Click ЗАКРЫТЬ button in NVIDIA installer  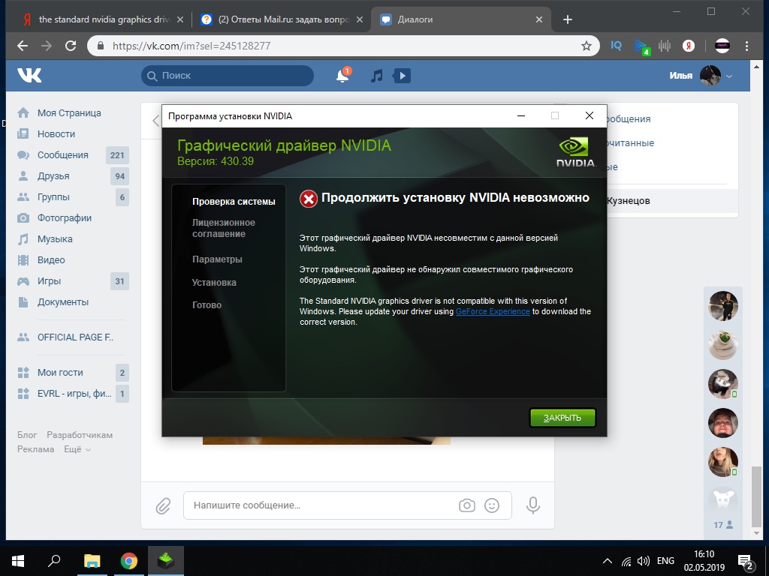click(x=562, y=418)
